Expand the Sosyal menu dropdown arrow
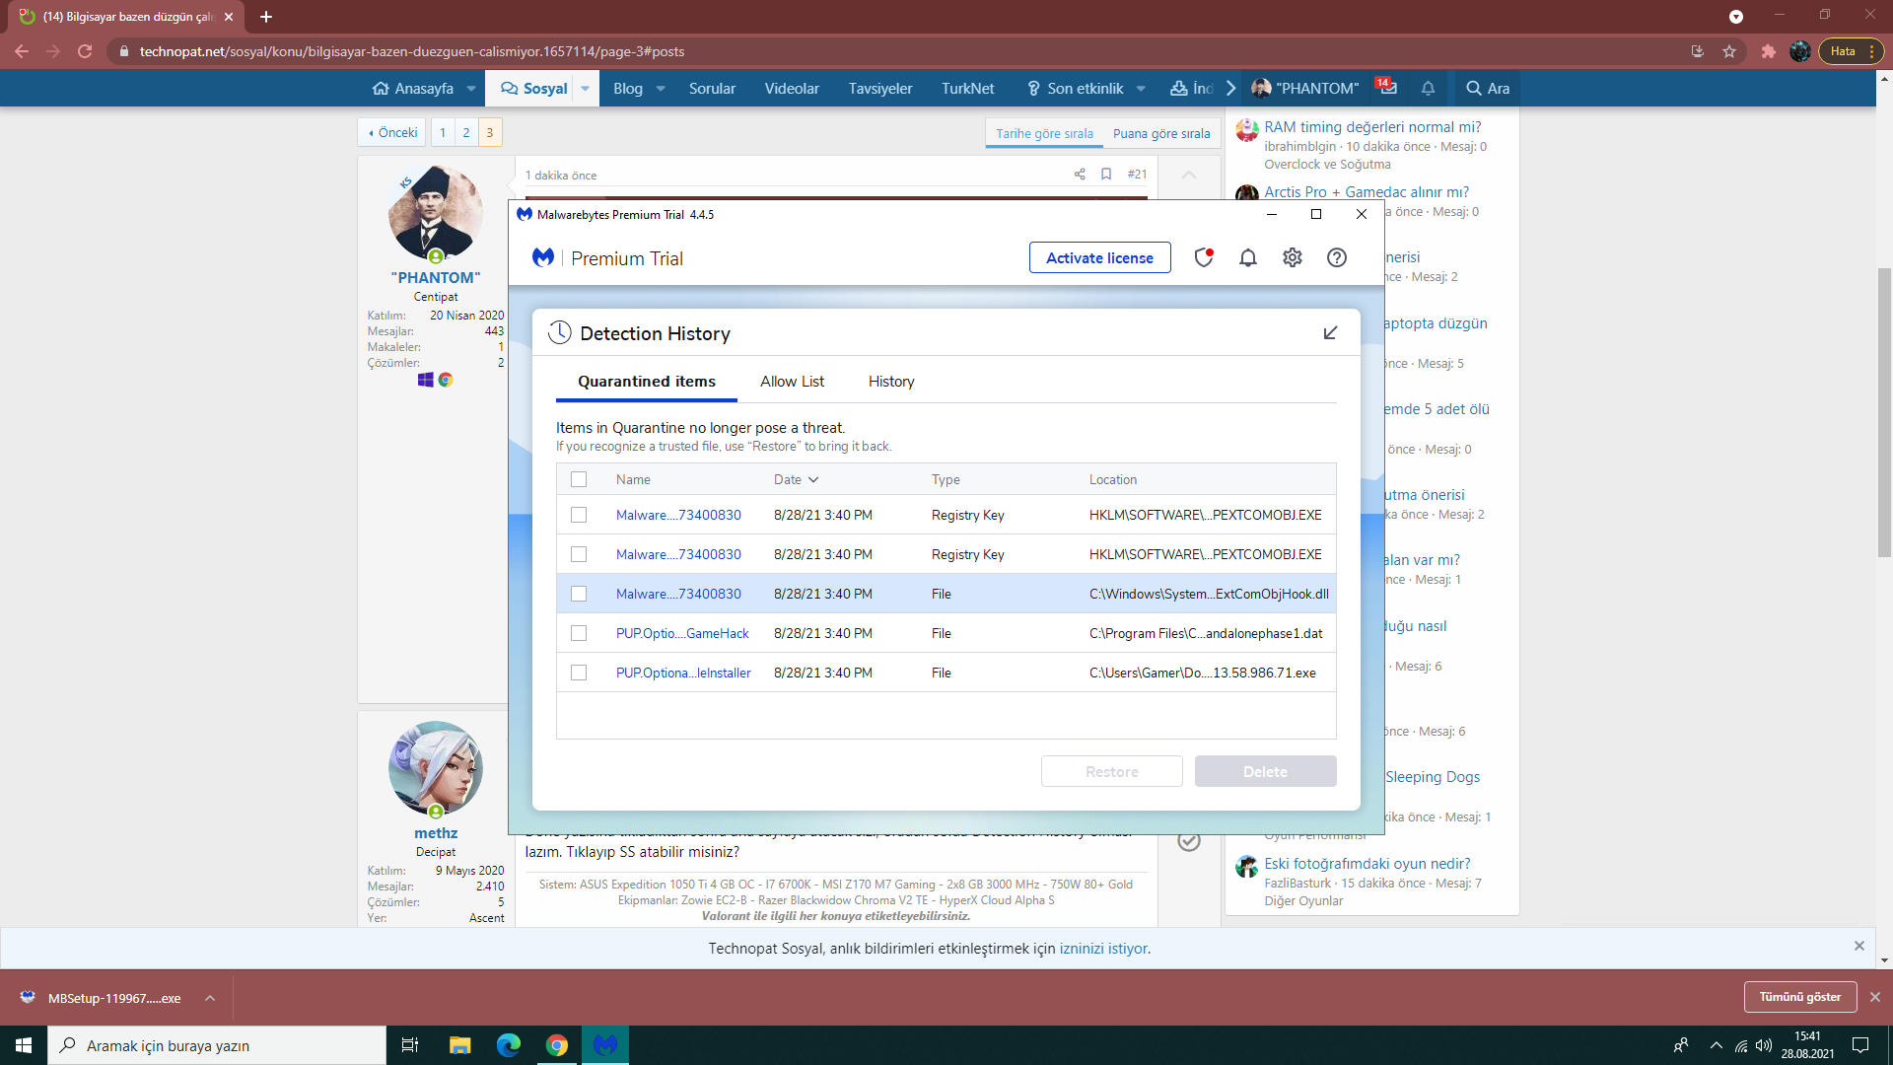This screenshot has height=1065, width=1893. point(585,88)
